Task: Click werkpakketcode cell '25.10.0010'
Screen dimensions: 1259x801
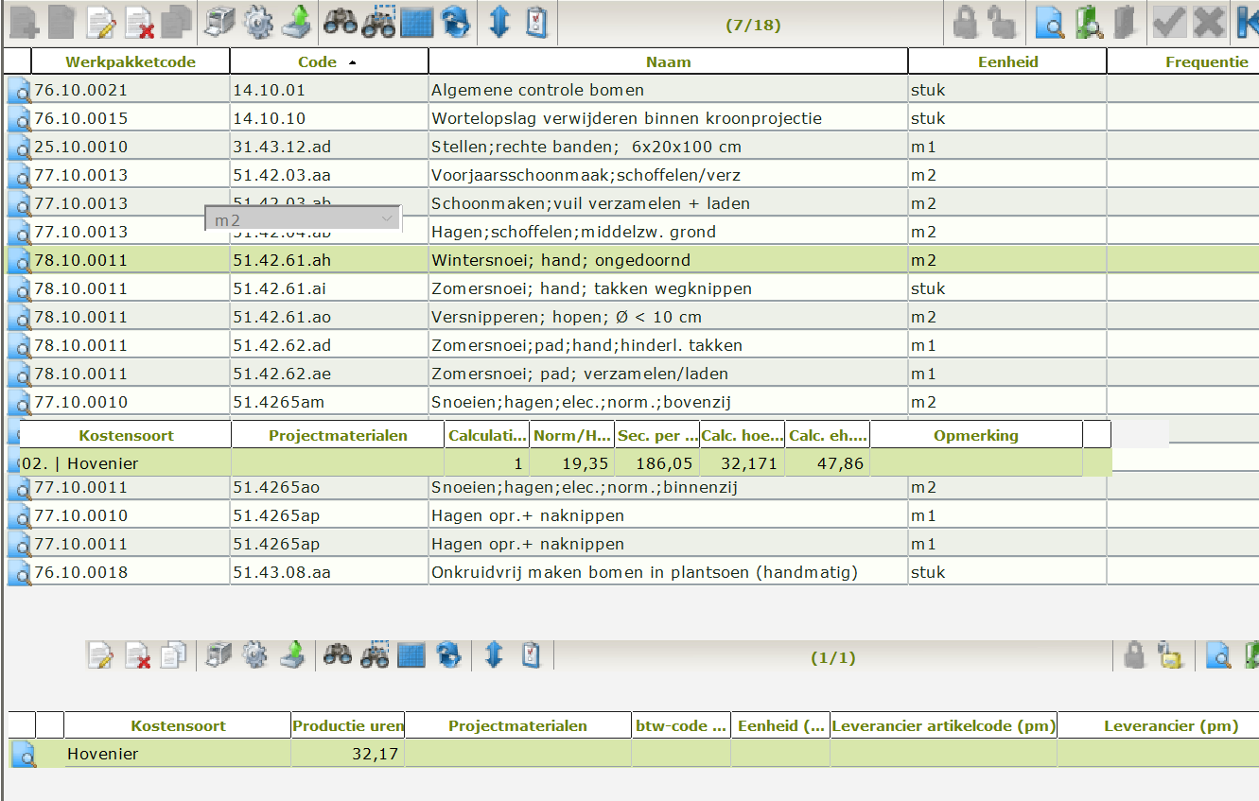Action: click(x=131, y=147)
